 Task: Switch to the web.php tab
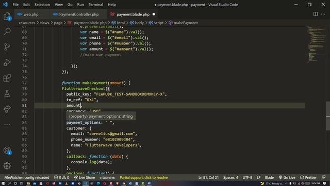coord(31,14)
